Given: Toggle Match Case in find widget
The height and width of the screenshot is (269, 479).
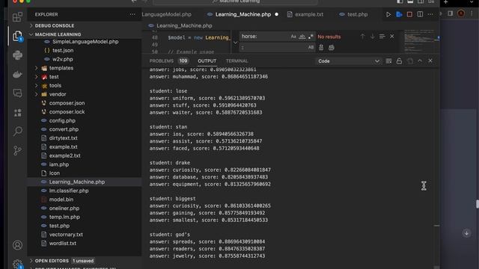Looking at the screenshot, I should pos(293,37).
